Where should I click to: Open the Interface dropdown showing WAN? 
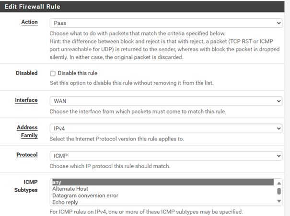click(x=166, y=101)
